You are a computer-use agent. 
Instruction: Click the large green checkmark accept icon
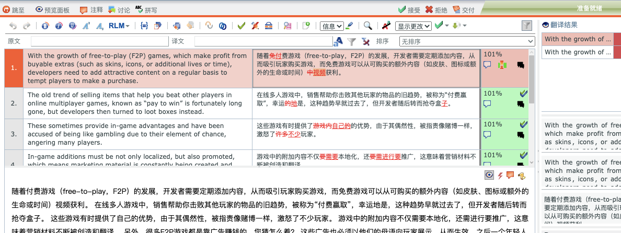[x=439, y=26]
